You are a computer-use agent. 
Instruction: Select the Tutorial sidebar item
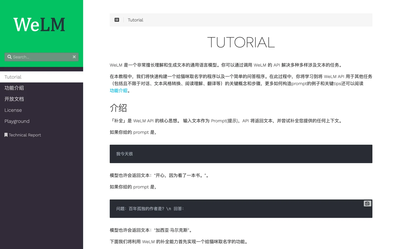[42, 77]
